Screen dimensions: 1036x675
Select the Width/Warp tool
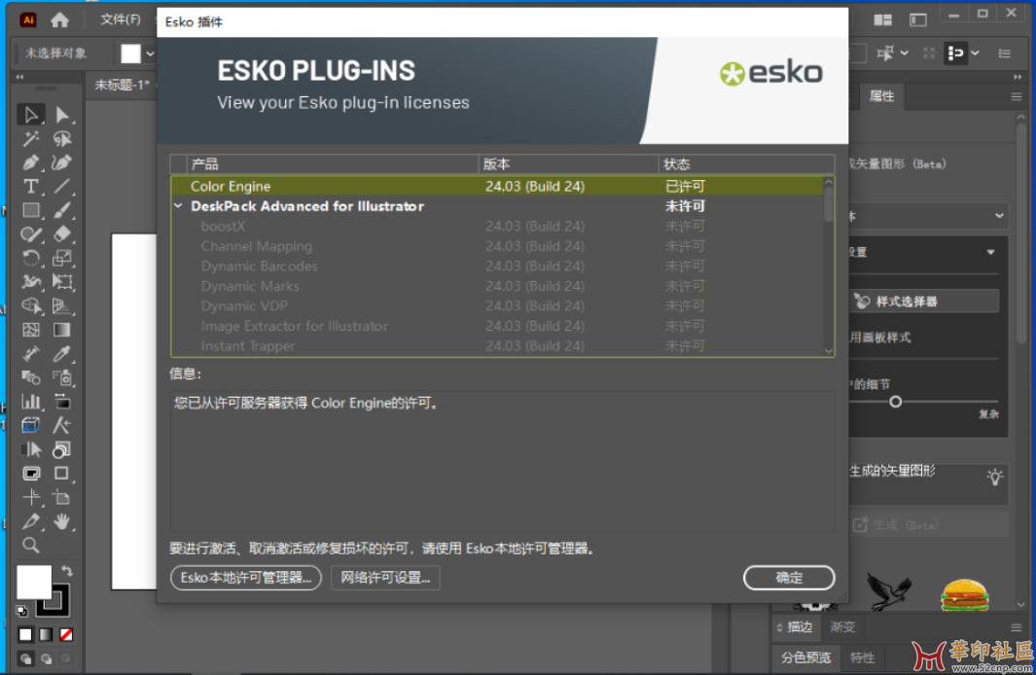30,282
